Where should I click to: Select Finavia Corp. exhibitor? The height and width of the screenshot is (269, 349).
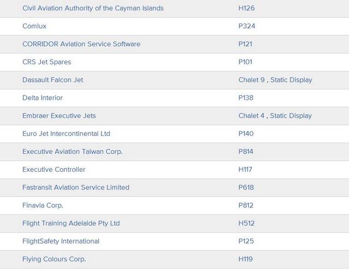[43, 206]
